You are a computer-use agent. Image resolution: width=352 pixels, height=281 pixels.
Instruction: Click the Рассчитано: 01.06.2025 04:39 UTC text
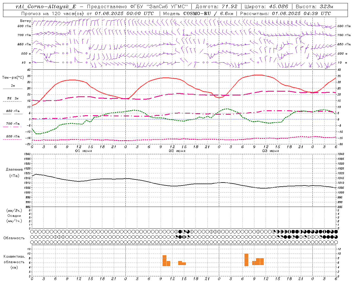tap(285, 13)
